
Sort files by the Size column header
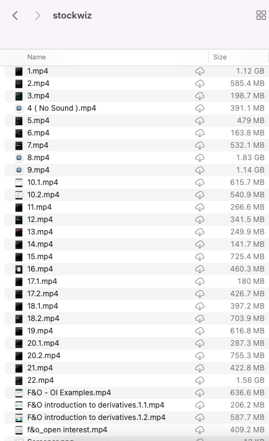(219, 57)
